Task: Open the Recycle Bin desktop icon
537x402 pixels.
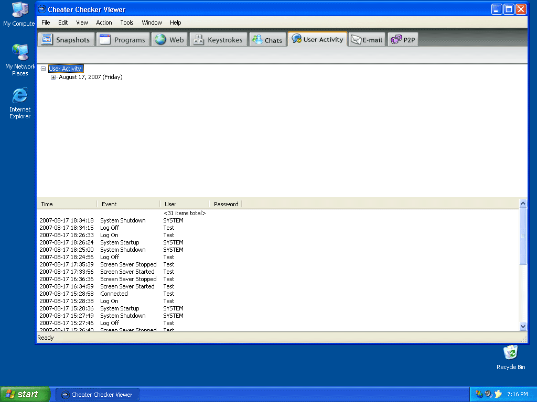Action: [x=510, y=353]
